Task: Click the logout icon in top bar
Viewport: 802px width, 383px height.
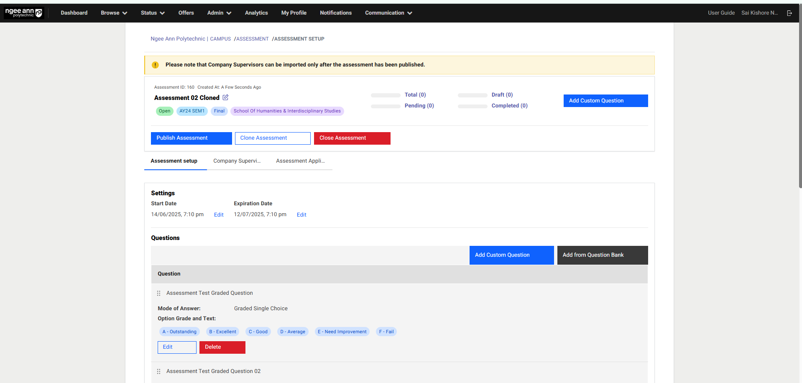Action: tap(789, 13)
